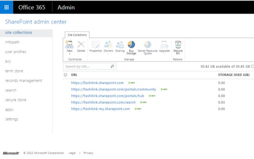Viewport: 254px width, 159px height.
Task: Open the flashilink-my.sharepoint.com link
Action: (100, 109)
